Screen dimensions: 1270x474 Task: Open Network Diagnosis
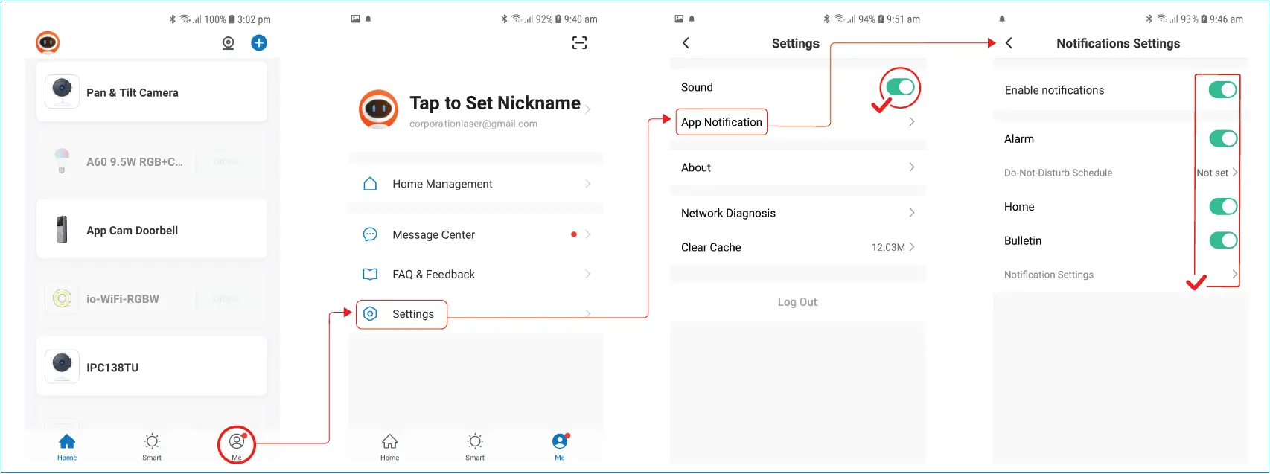(798, 213)
